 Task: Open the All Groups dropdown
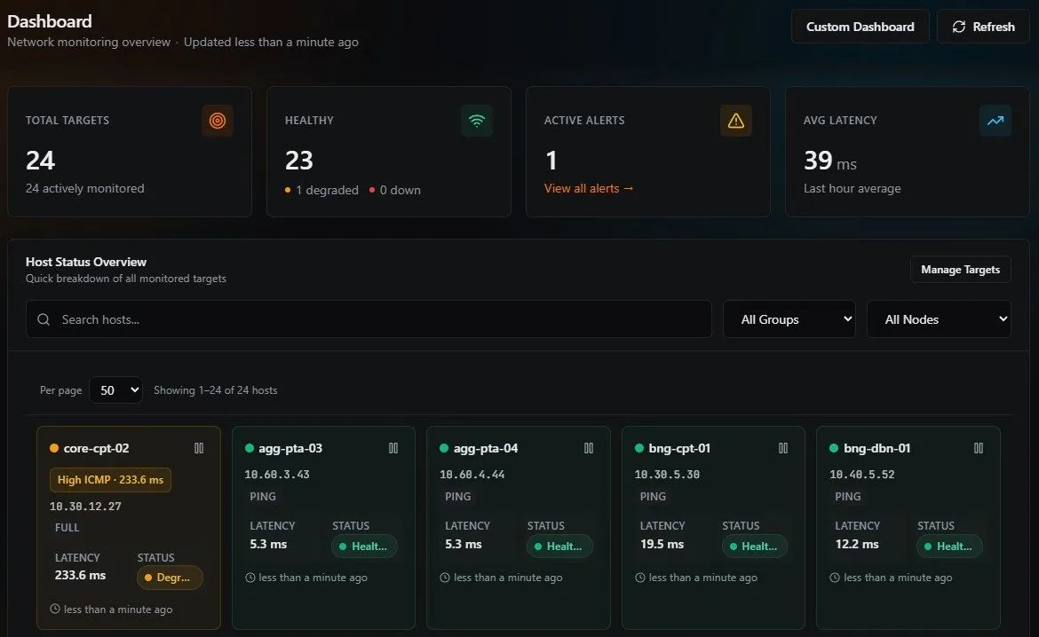pos(789,319)
